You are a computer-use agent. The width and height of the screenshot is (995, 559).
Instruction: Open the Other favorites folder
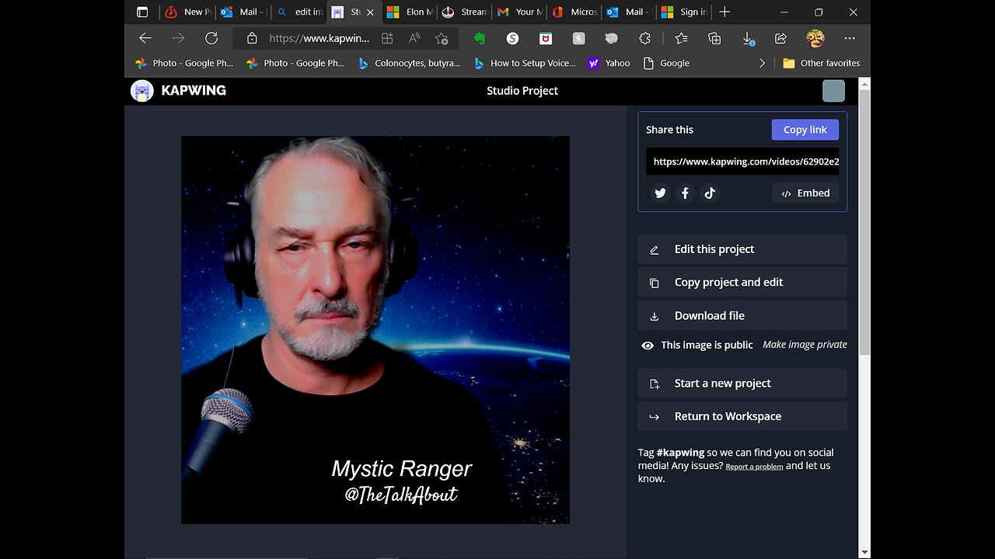[x=822, y=63]
